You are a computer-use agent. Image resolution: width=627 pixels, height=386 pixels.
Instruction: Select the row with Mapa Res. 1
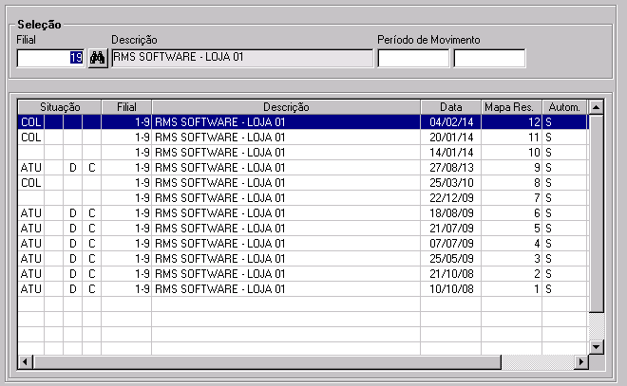click(x=285, y=289)
